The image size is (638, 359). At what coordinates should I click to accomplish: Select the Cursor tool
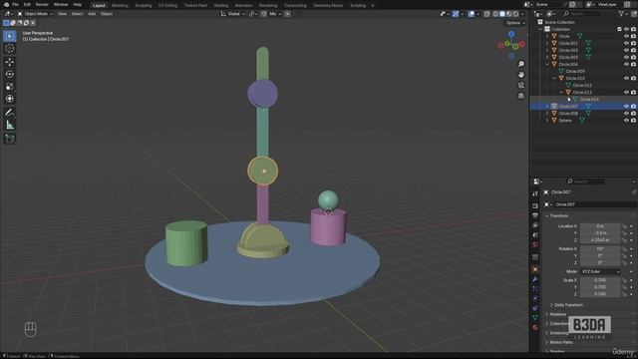(x=10, y=49)
